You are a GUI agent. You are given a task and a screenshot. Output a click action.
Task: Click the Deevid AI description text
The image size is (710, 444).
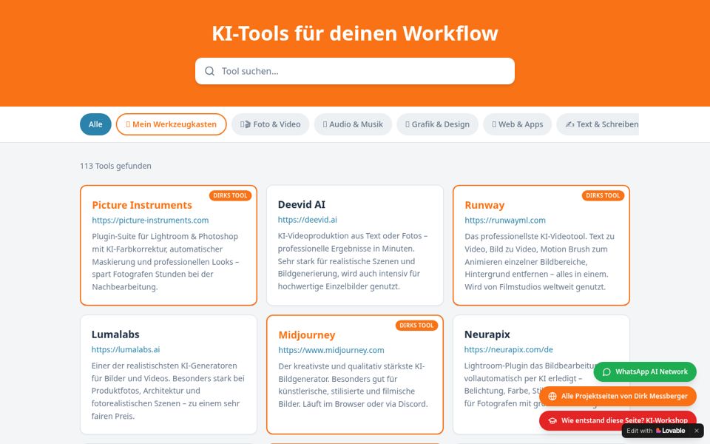point(353,261)
